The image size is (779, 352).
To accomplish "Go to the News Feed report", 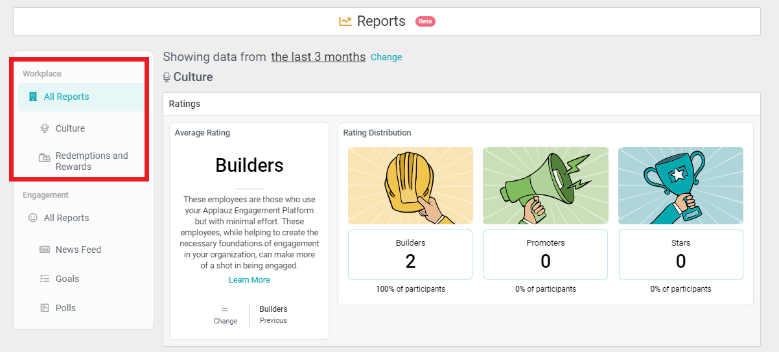I will coord(78,250).
